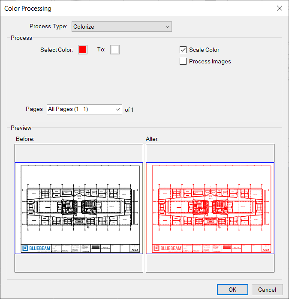Click gray area above the Before page
The height and width of the screenshot is (299, 289).
coord(79,153)
